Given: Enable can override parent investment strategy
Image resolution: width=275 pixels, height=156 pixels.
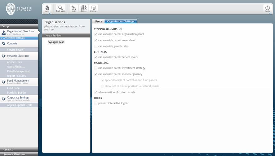Looking at the screenshot, I should [96, 68].
